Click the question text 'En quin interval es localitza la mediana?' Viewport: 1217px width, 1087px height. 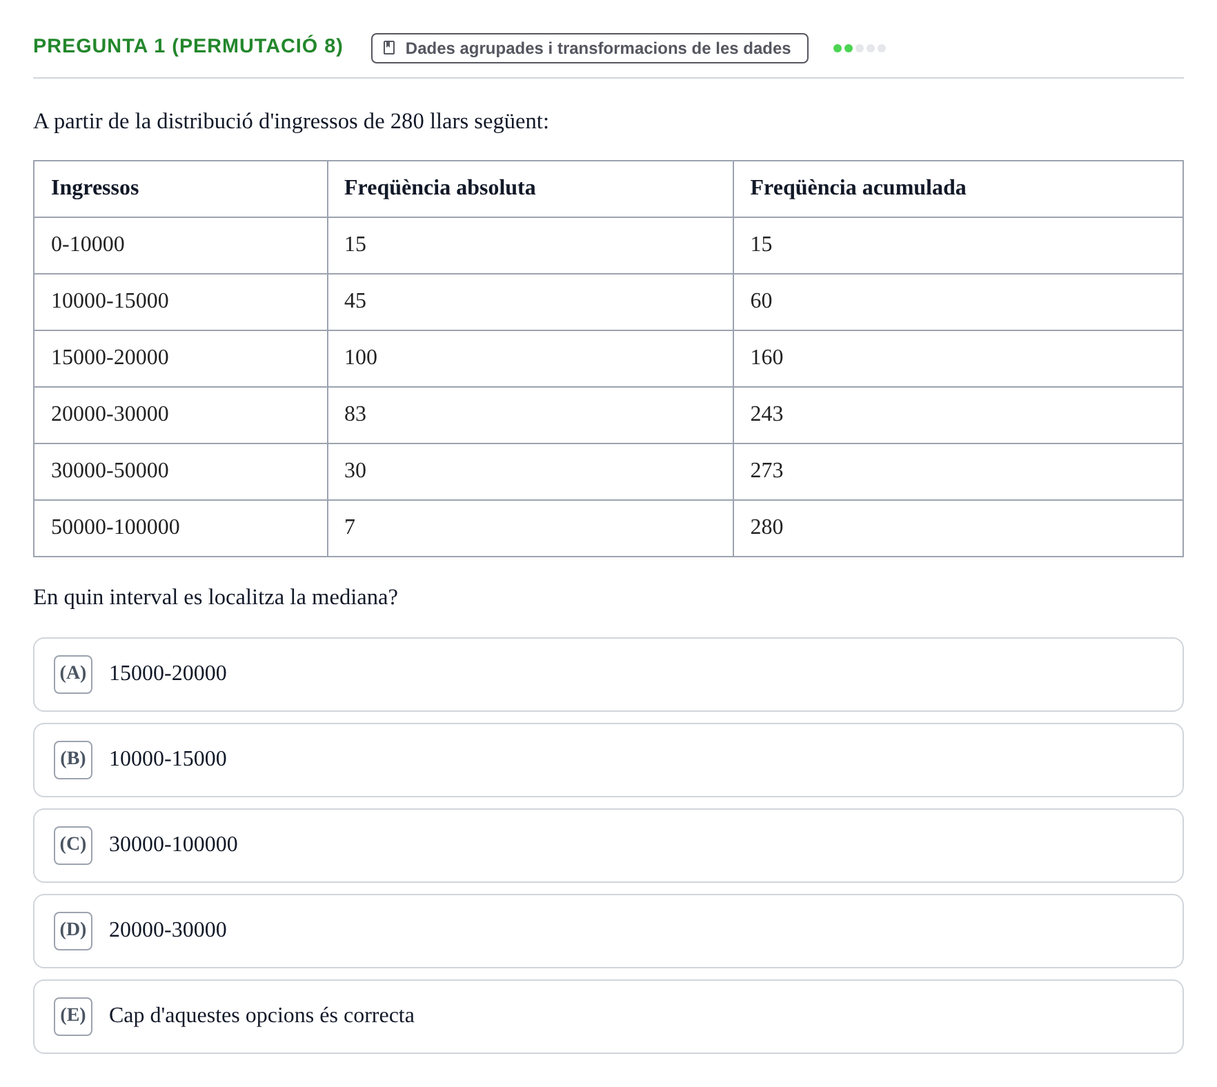[x=215, y=597]
